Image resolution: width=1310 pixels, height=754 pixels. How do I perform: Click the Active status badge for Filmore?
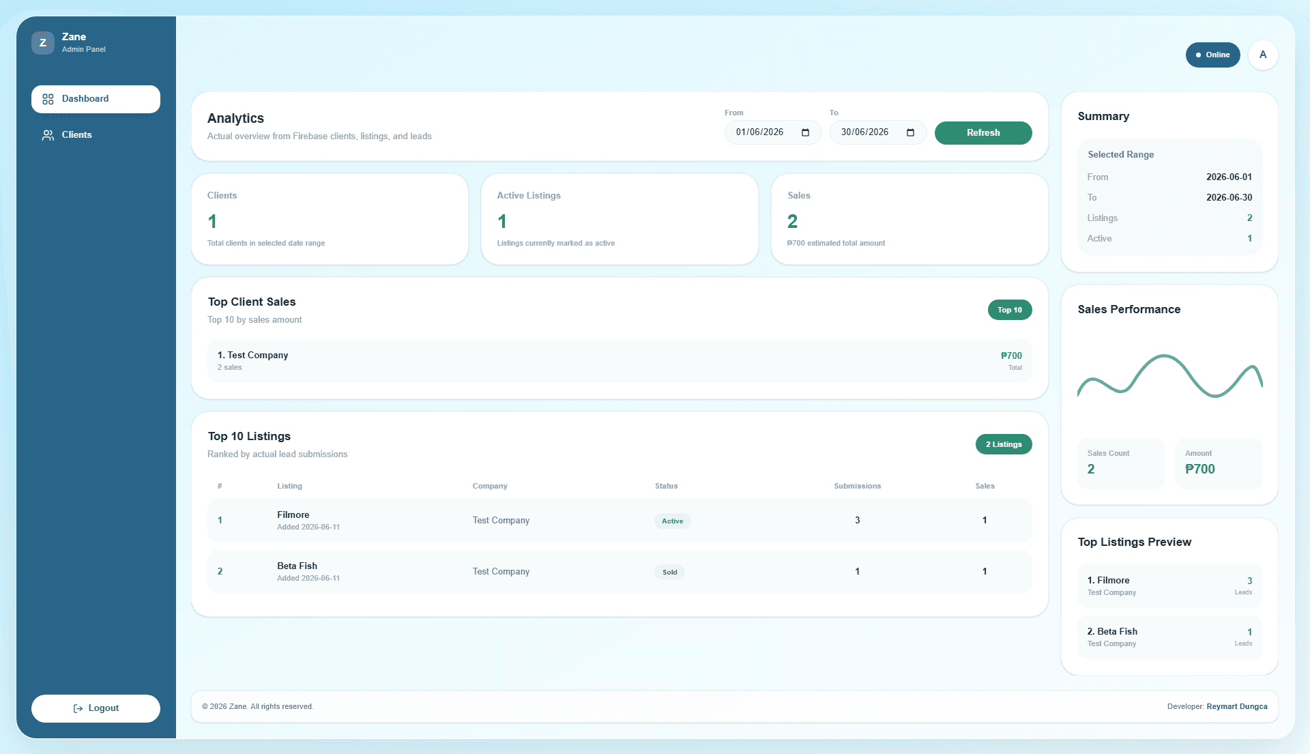pos(672,521)
